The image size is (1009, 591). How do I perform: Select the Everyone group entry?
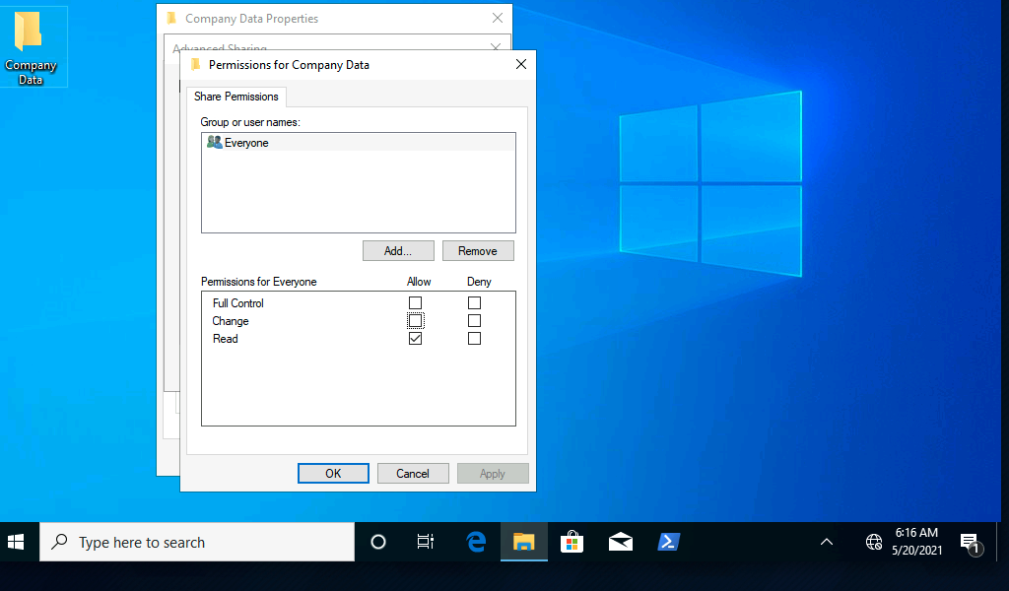(x=359, y=143)
